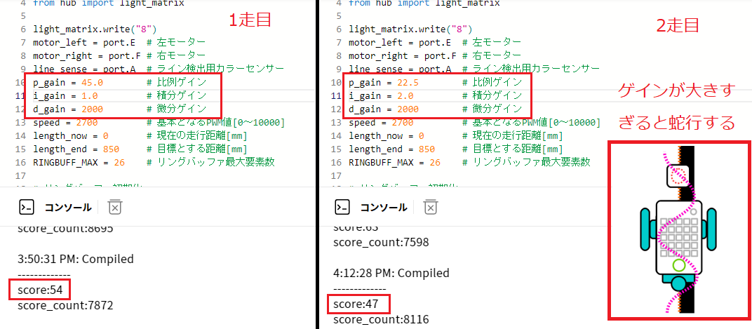Viewport: 752px width, 329px height.
Task: Click the green circle on the robot illustration
Action: (678, 264)
